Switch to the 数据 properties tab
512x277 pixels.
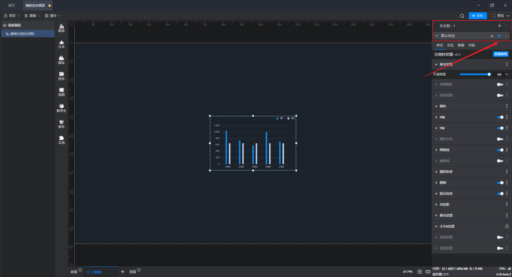pyautogui.click(x=461, y=45)
